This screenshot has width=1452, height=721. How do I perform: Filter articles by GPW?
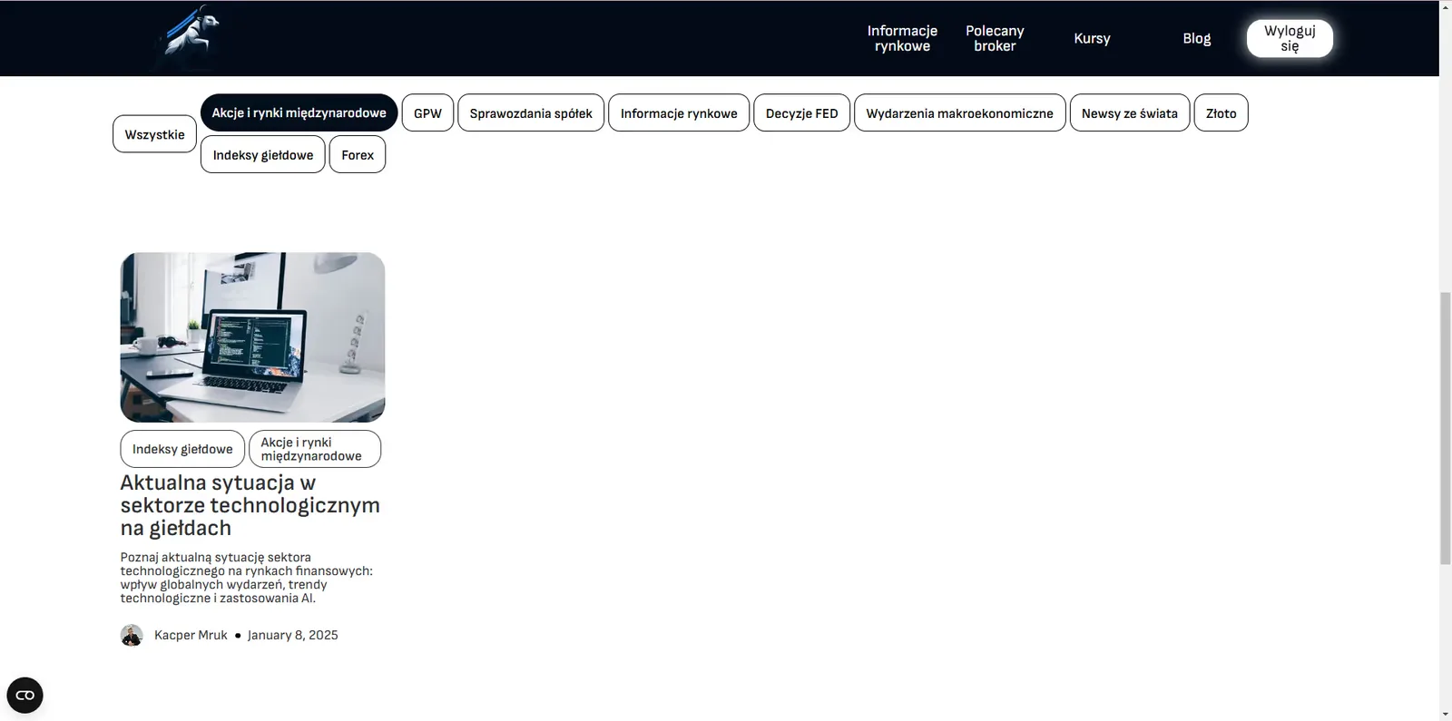coord(427,113)
